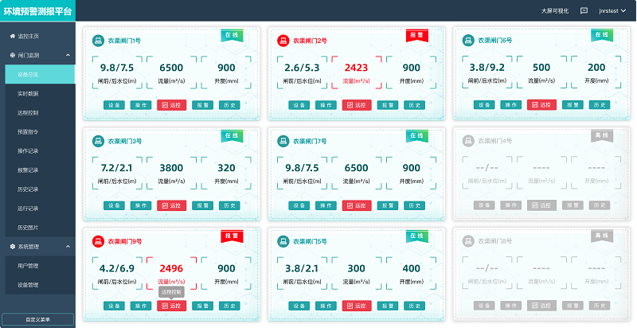Click the red alarm icon of 农渠闸门2号

283,41
